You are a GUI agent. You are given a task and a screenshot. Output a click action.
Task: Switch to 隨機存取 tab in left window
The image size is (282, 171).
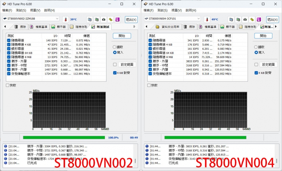pos(79,27)
